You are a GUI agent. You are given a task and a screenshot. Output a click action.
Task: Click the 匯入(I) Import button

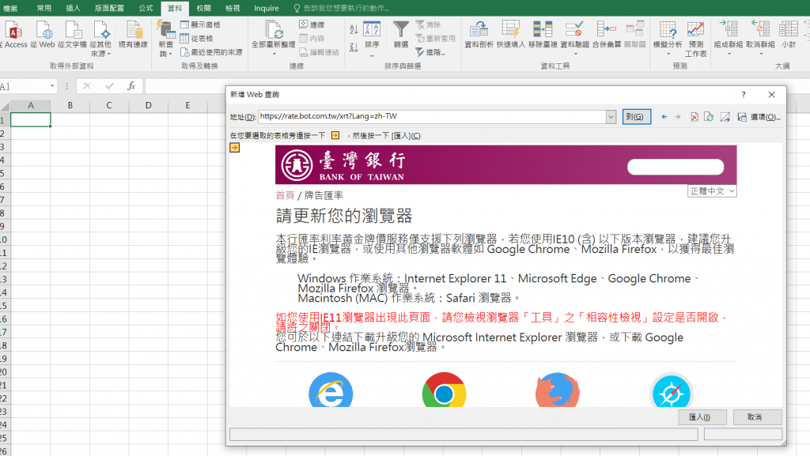tap(702, 416)
